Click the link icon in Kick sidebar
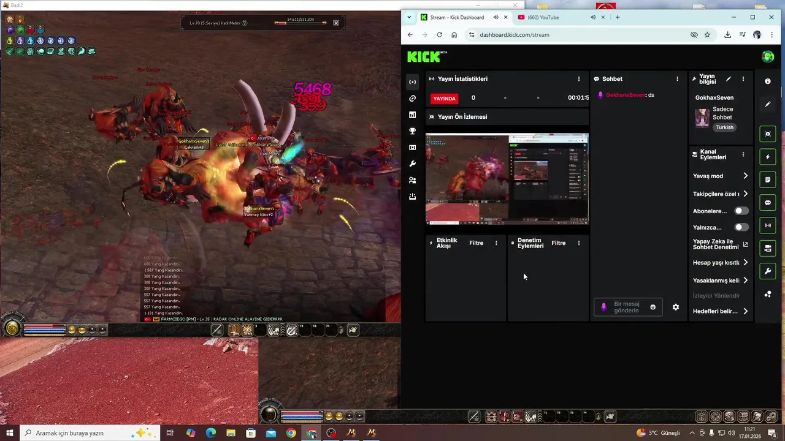This screenshot has height=441, width=785. (x=413, y=99)
